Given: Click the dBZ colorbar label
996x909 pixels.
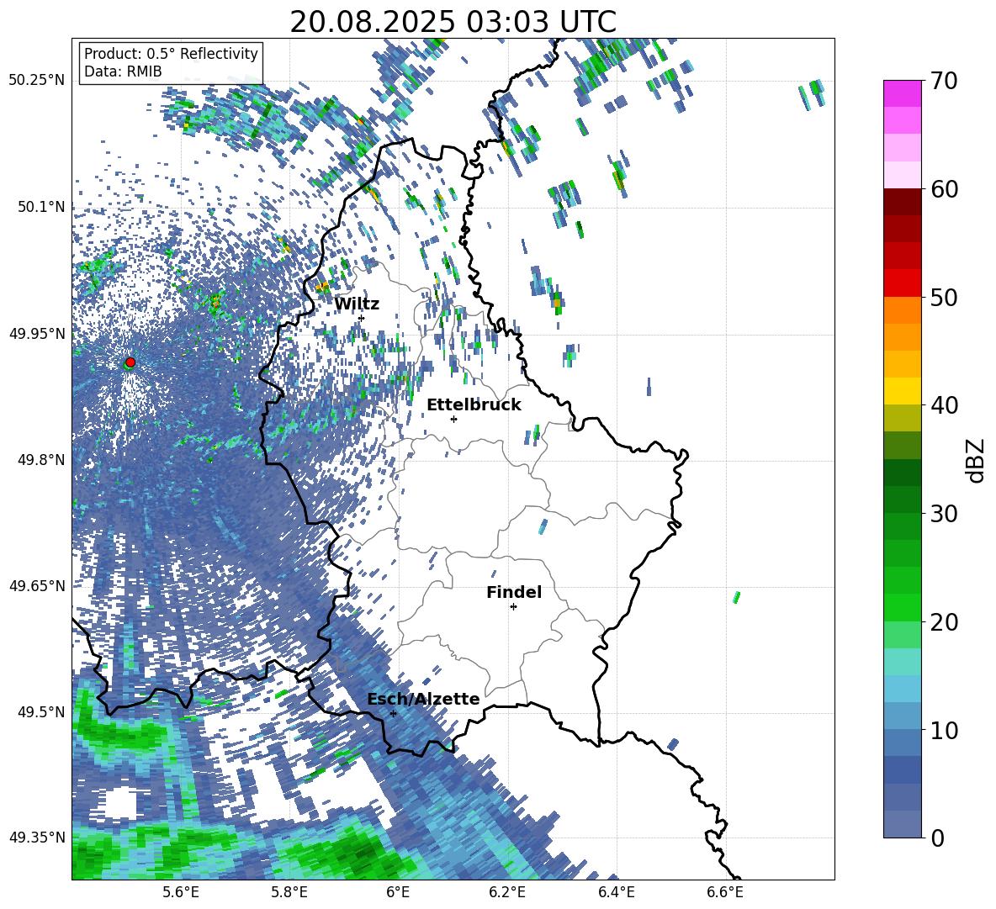Looking at the screenshot, I should tap(976, 460).
